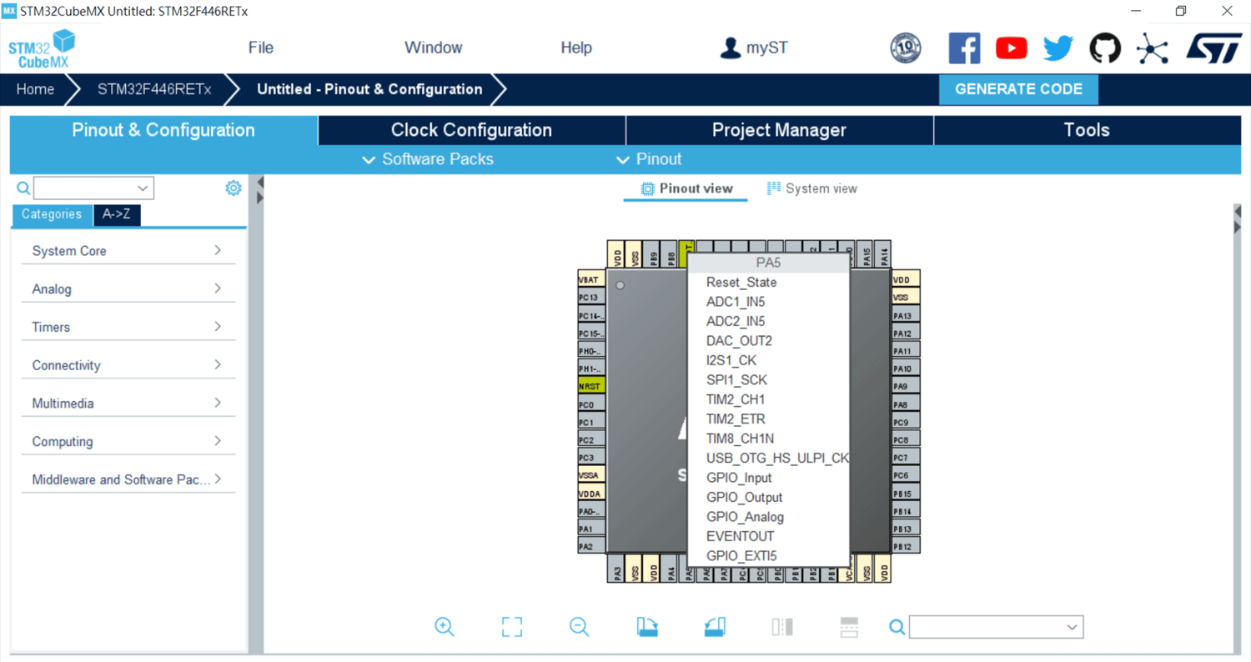1251x662 pixels.
Task: Click the VBAT pin on chip
Action: pyautogui.click(x=590, y=279)
